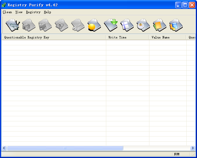Click the folder icon with yellow ball
197x158 pixels.
tap(94, 25)
